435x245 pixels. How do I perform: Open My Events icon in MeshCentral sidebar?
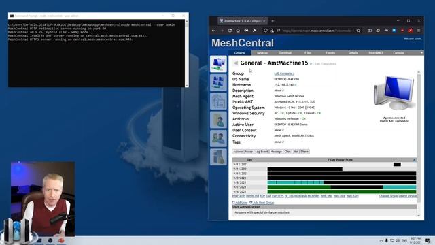tap(218, 101)
